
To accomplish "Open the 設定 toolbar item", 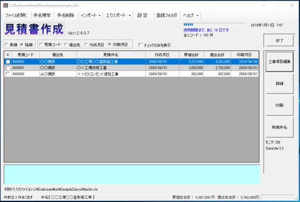I will (143, 15).
